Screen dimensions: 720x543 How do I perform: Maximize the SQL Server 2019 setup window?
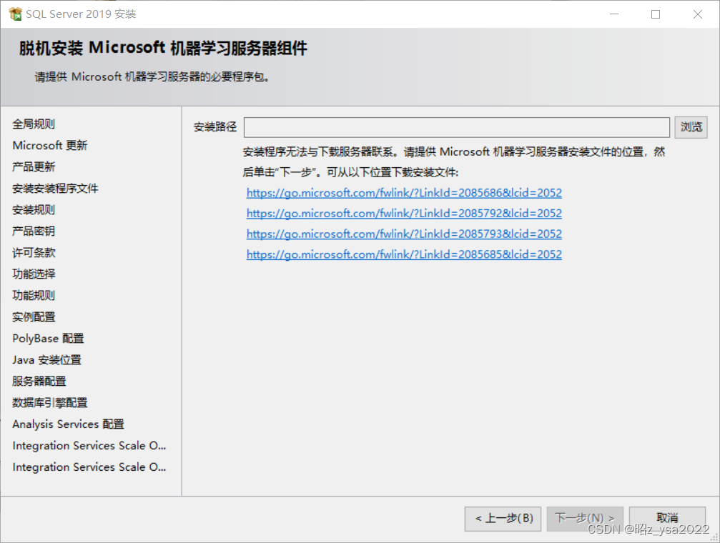[x=656, y=14]
